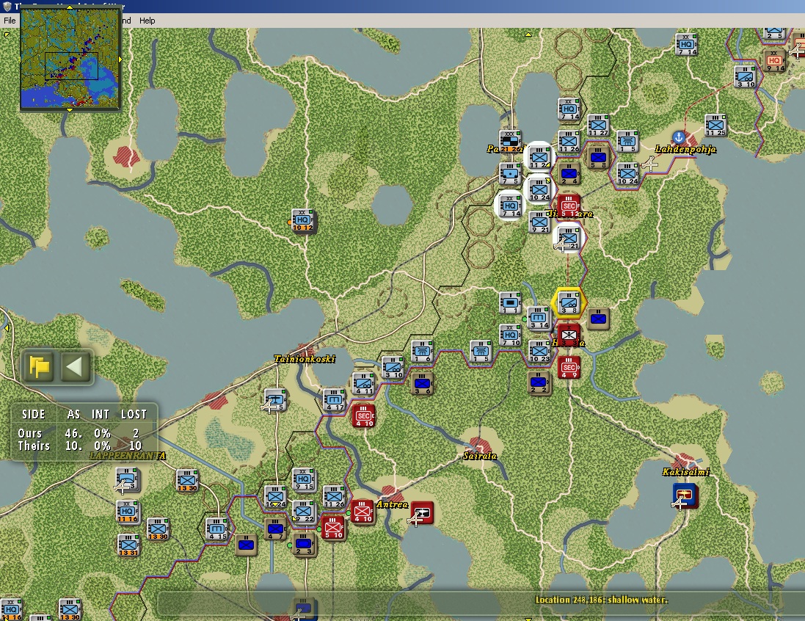Screen dimensions: 805x621
Task: Select the infantry unit 11 25
Action: pyautogui.click(x=715, y=126)
